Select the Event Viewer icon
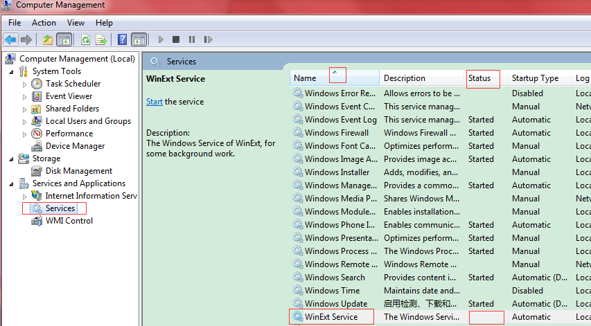Screen dimensions: 591x326 (x=37, y=96)
